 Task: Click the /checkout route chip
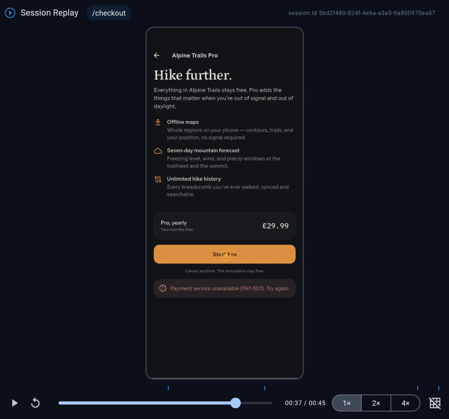pyautogui.click(x=109, y=13)
